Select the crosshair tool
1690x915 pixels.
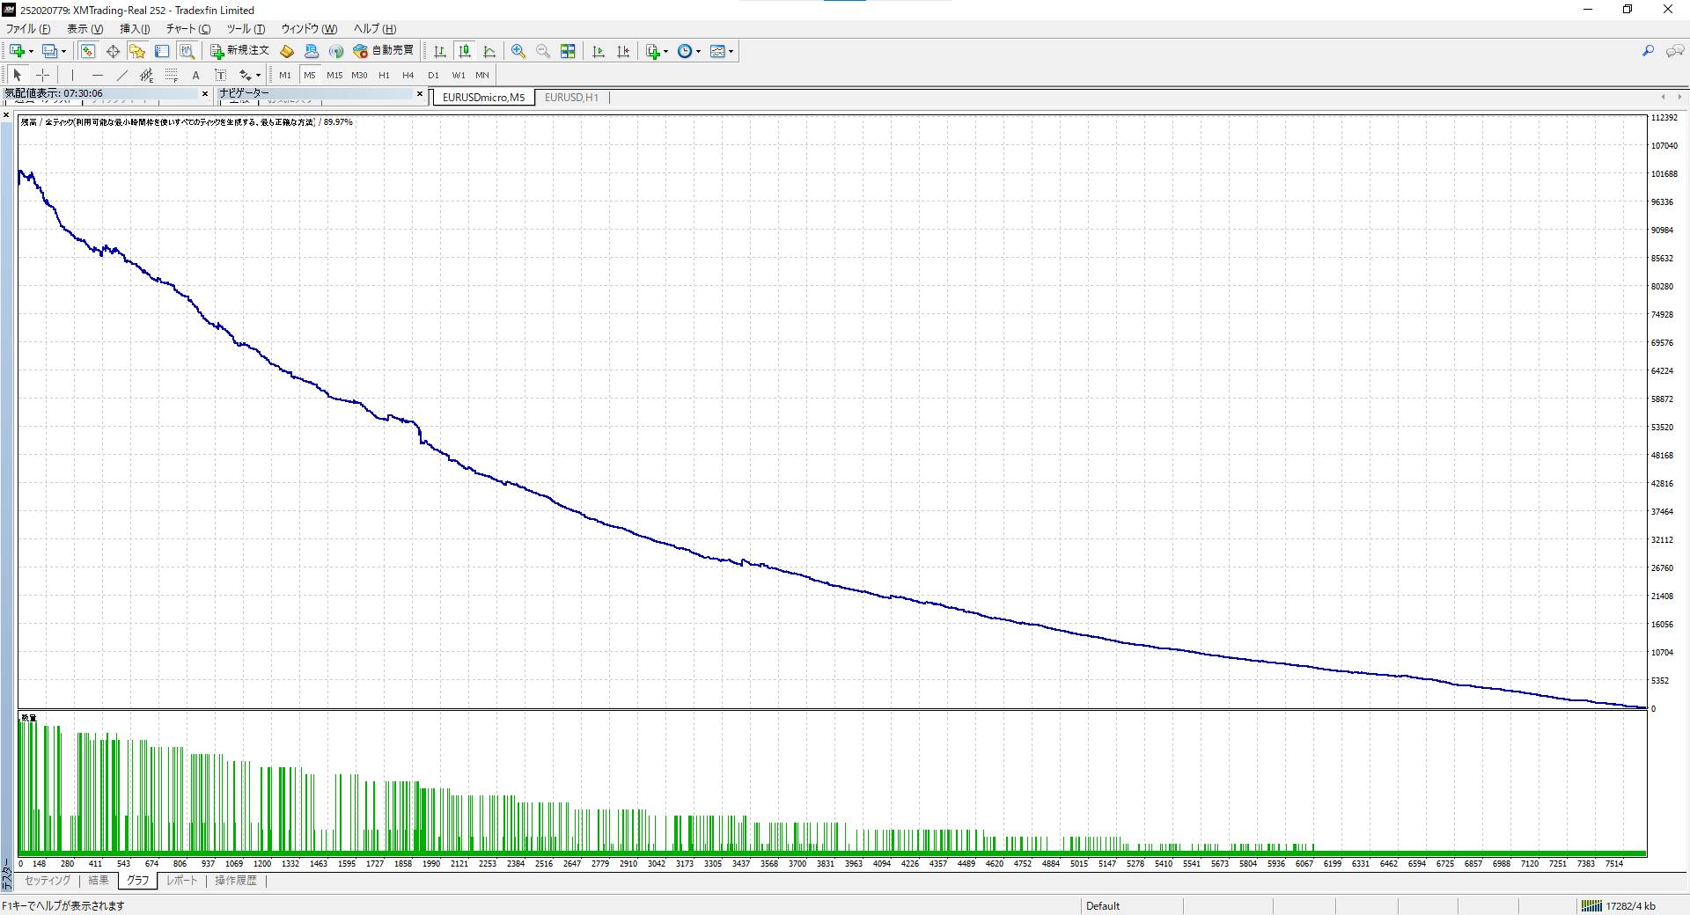tap(42, 75)
